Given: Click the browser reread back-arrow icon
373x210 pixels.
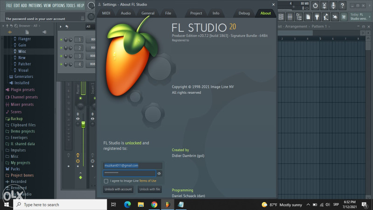Looking at the screenshot, I should click(11, 26).
